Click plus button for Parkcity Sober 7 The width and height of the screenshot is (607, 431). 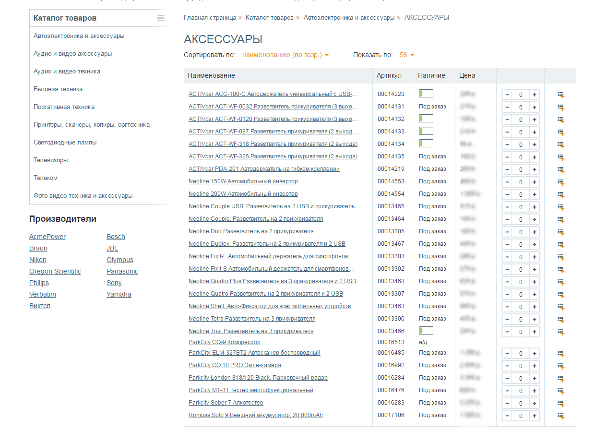tap(534, 403)
